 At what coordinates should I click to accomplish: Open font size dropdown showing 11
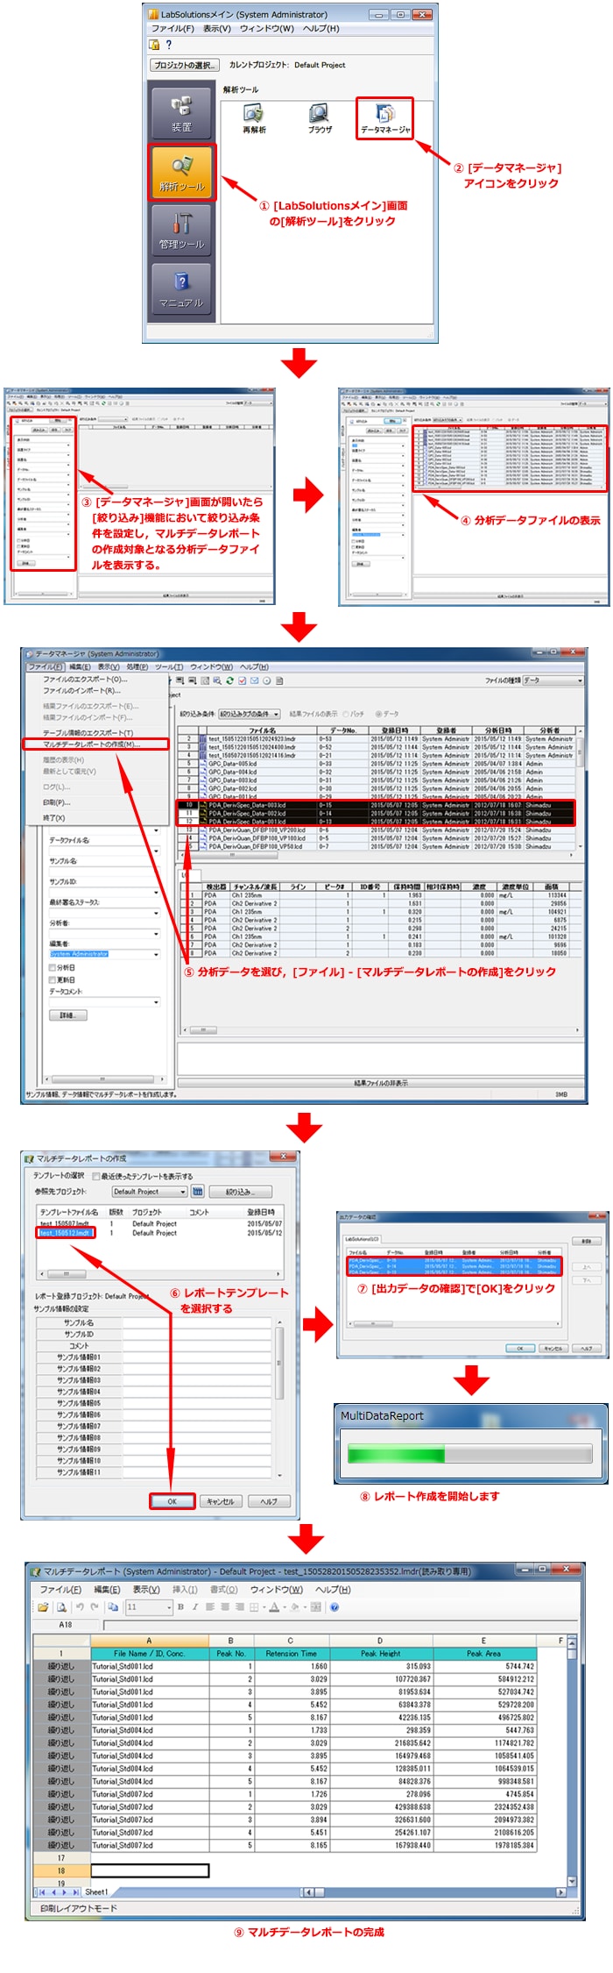tap(149, 1607)
